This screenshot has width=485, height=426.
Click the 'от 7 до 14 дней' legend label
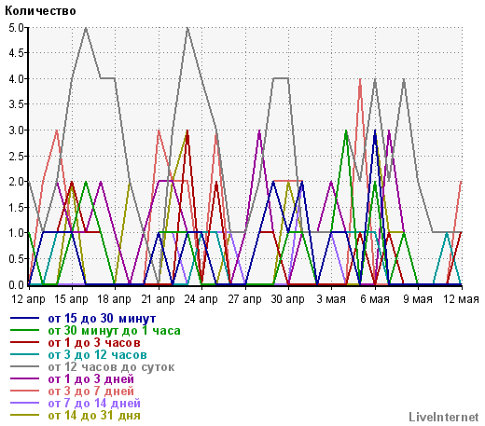[94, 404]
